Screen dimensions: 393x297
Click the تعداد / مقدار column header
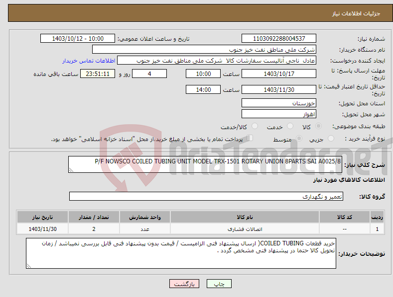(94, 217)
